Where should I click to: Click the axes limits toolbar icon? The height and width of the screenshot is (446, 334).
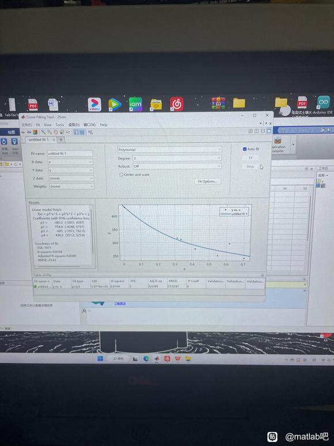tap(90, 132)
